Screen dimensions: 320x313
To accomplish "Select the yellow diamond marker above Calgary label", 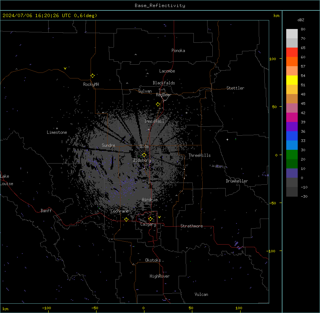I will point(150,219).
